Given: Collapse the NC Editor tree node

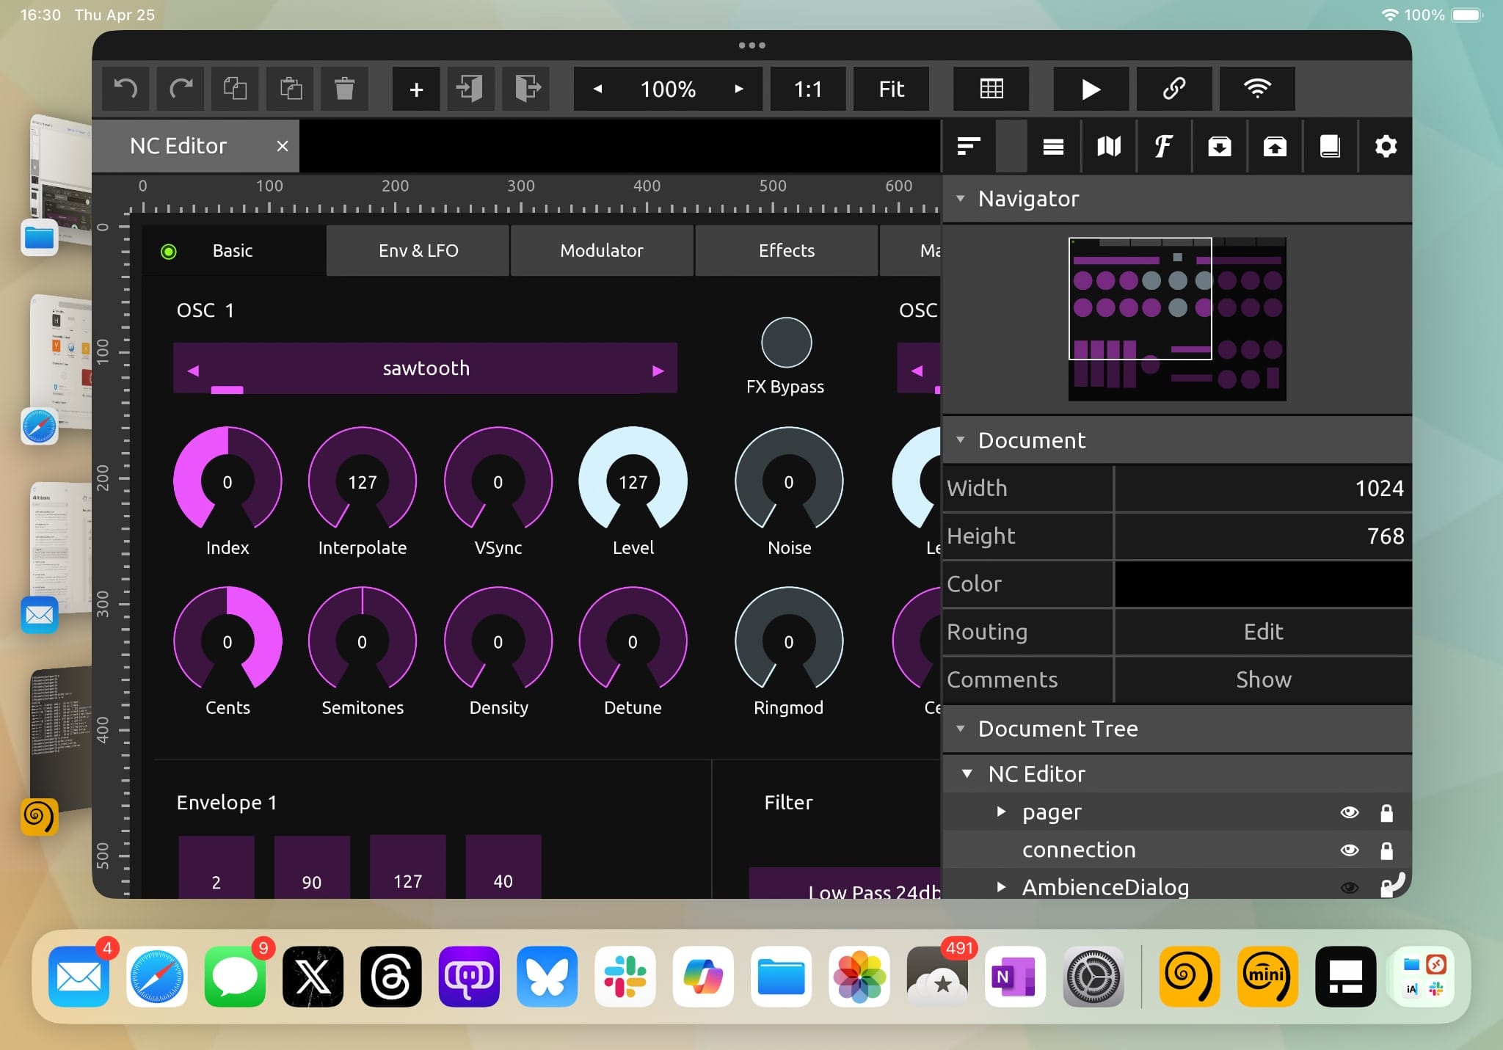Looking at the screenshot, I should pyautogui.click(x=967, y=773).
